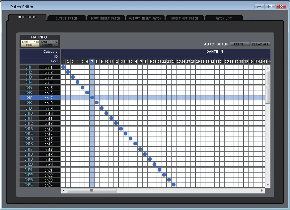Go to the DIRECT OUT PATCH tab
290x210 pixels.
pyautogui.click(x=184, y=18)
